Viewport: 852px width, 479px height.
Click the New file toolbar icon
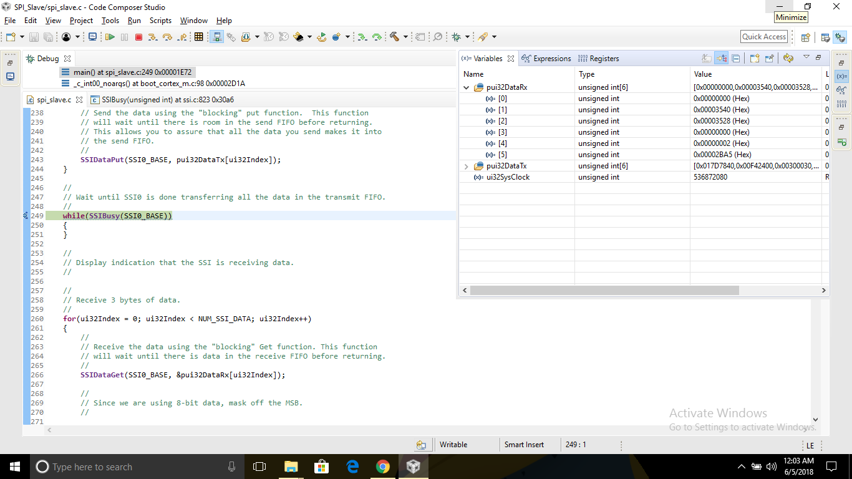[11, 37]
